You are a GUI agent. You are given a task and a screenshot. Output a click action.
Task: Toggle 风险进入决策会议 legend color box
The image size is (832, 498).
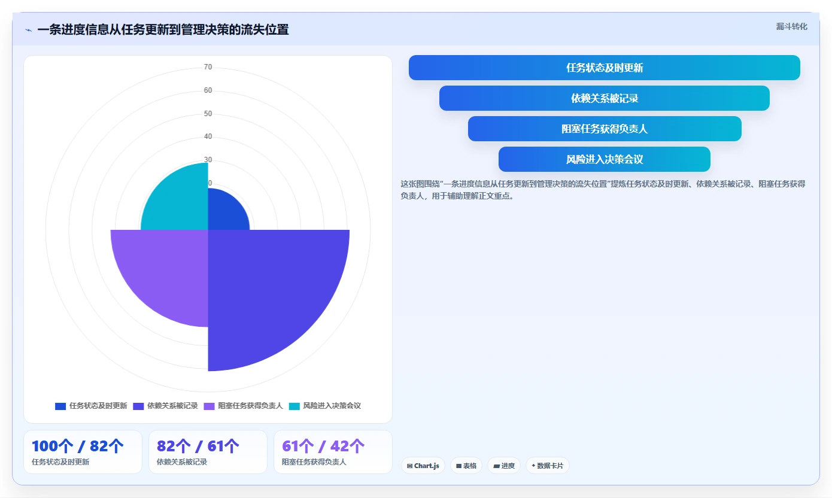(294, 406)
